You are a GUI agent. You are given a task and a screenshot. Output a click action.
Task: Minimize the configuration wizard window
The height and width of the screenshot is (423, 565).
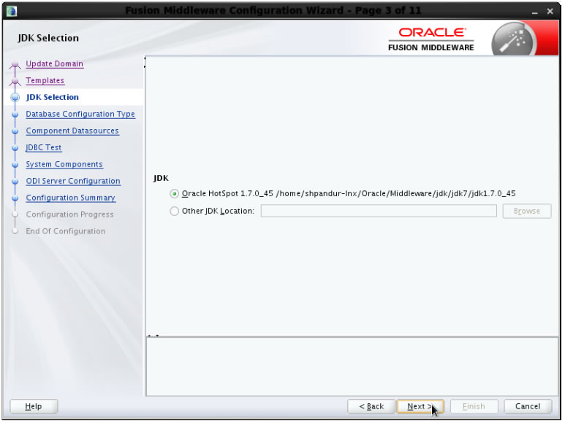[535, 12]
